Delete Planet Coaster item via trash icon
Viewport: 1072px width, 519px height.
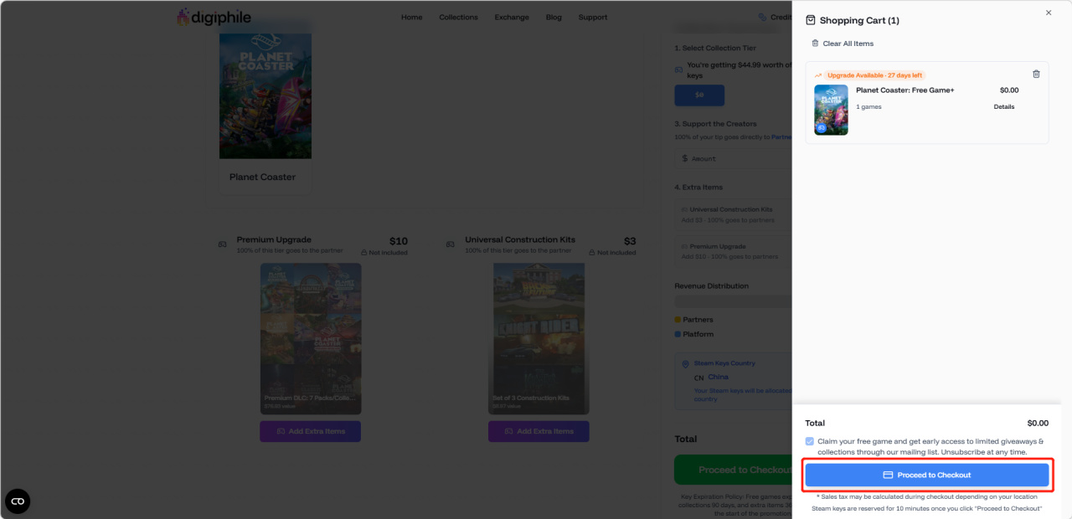[x=1036, y=74]
